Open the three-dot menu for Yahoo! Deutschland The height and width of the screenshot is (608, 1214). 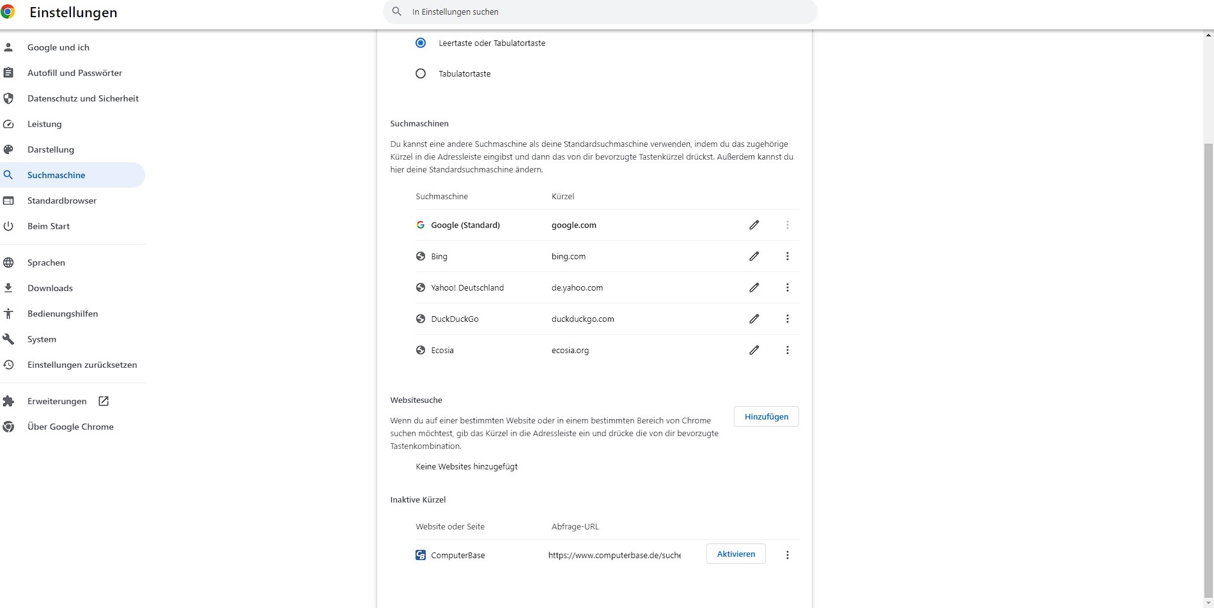pos(788,287)
